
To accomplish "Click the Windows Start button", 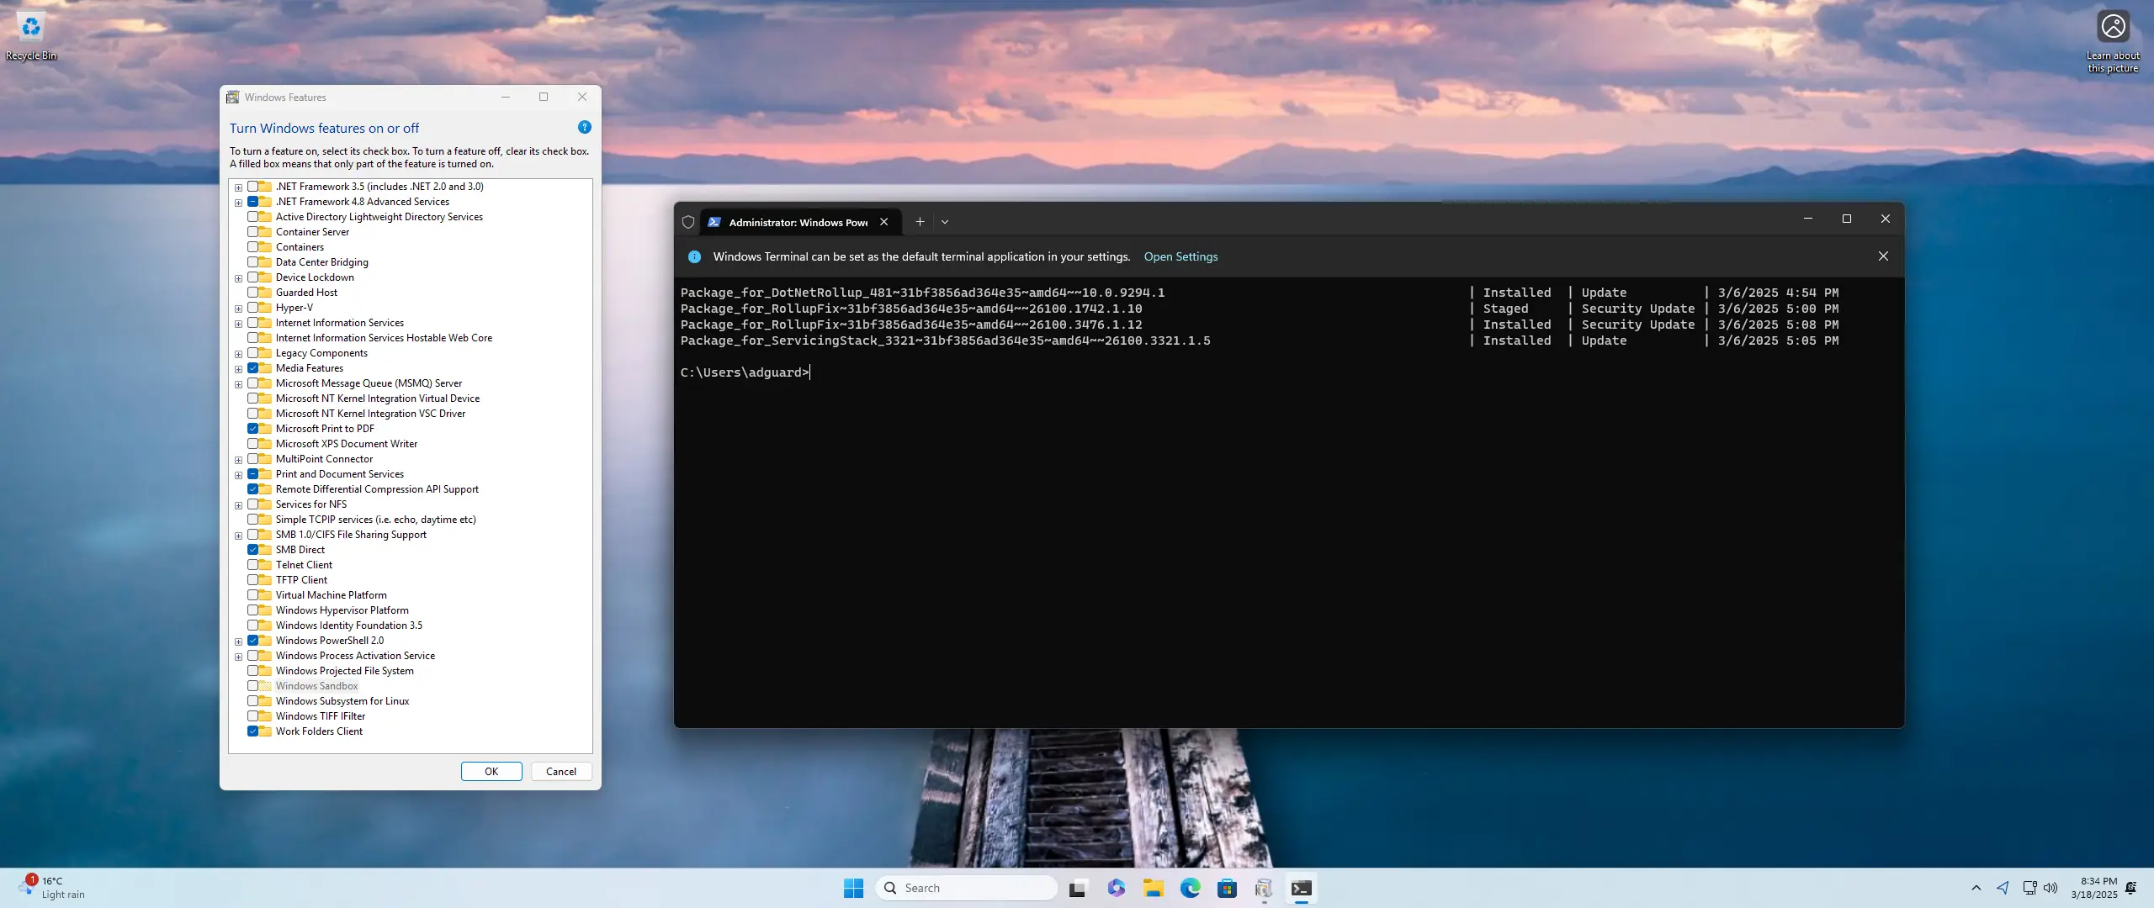I will [x=853, y=888].
